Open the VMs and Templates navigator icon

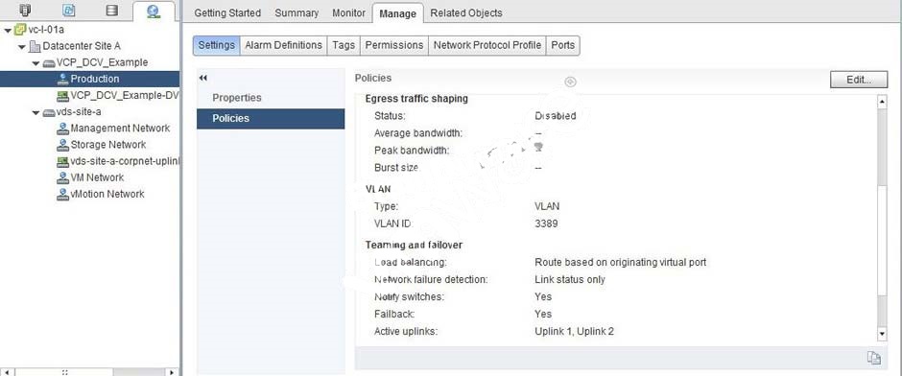tap(68, 10)
